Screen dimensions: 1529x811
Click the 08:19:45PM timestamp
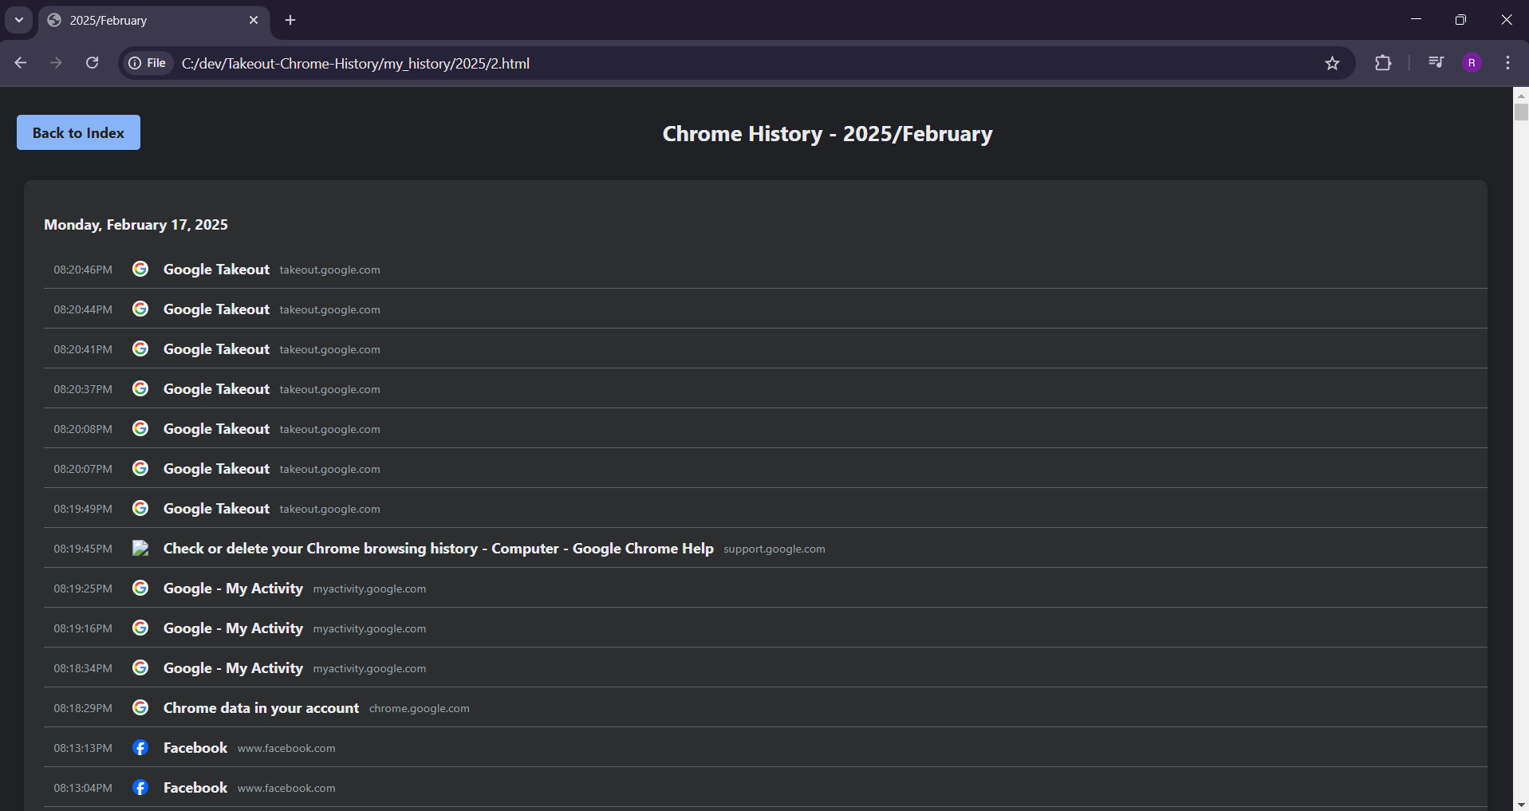tap(83, 549)
